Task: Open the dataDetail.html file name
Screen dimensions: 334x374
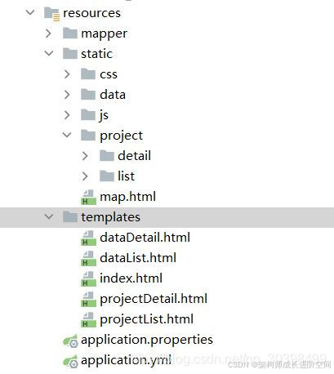Action: [145, 238]
